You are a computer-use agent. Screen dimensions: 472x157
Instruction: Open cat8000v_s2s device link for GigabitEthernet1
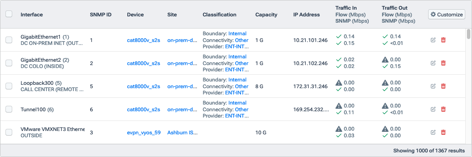pos(144,40)
